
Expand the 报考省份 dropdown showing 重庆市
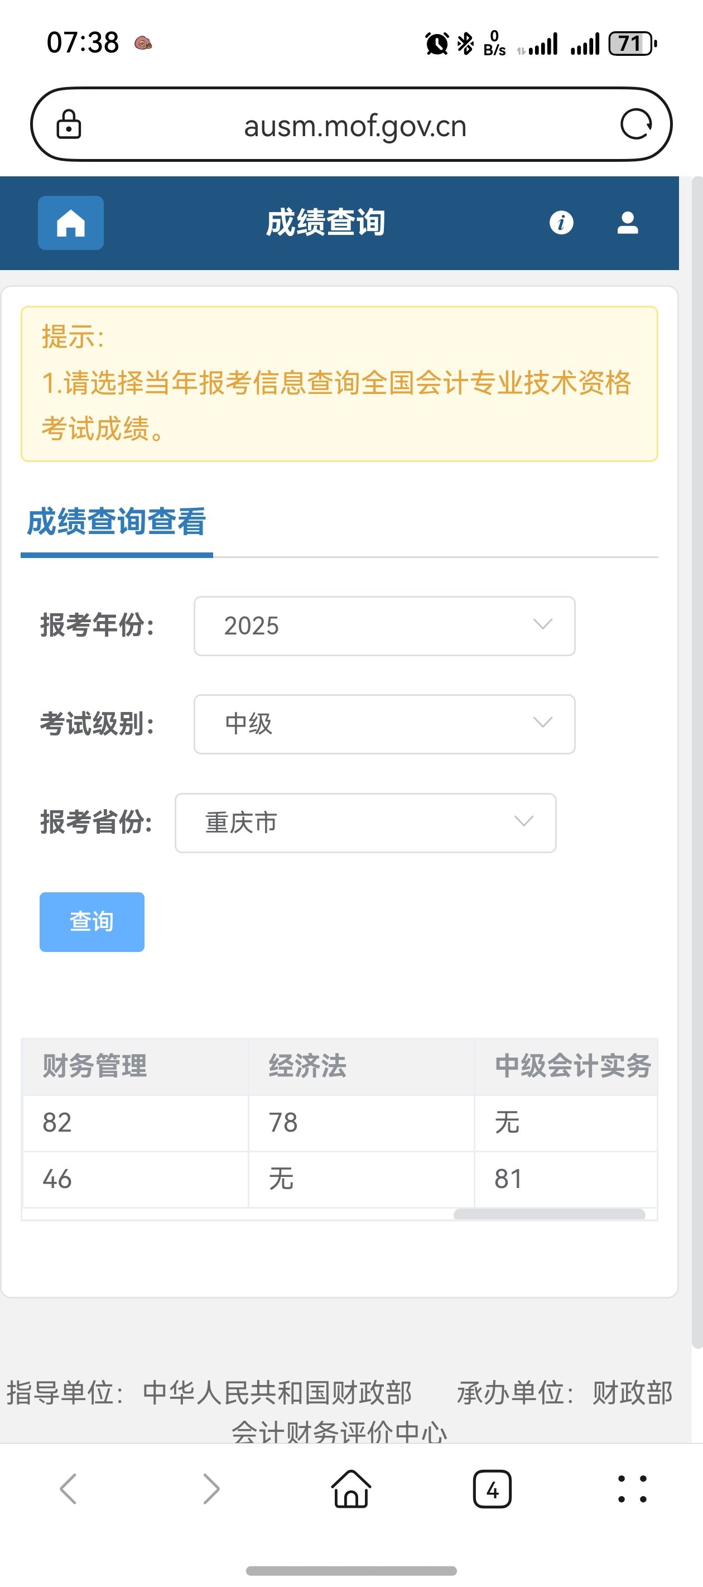pos(365,823)
